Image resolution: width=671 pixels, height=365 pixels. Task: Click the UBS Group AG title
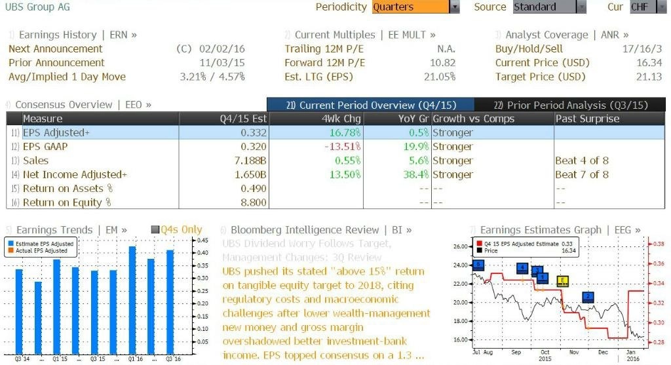(x=37, y=7)
